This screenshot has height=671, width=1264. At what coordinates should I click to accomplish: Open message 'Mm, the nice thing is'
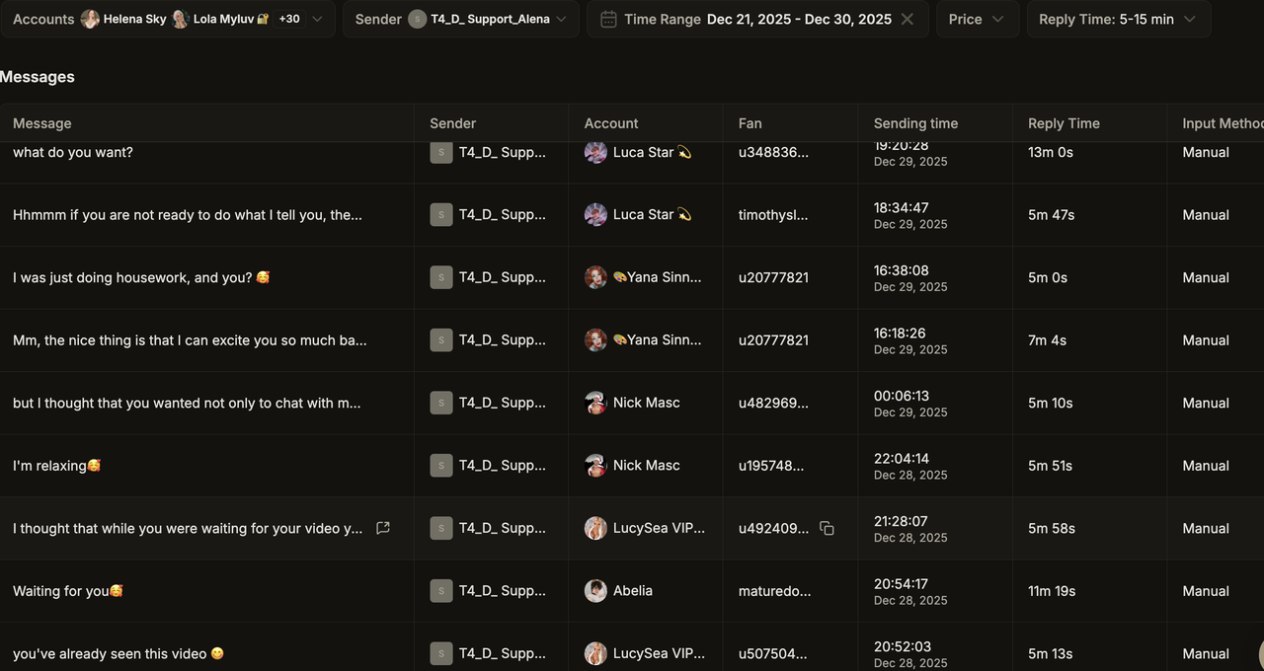click(x=190, y=339)
